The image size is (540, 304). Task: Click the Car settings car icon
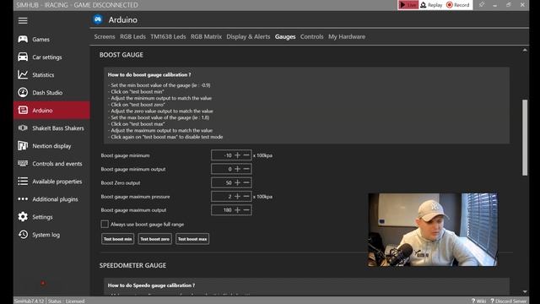pos(23,57)
